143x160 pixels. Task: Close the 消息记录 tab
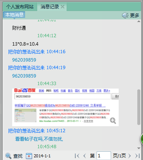(62, 6)
